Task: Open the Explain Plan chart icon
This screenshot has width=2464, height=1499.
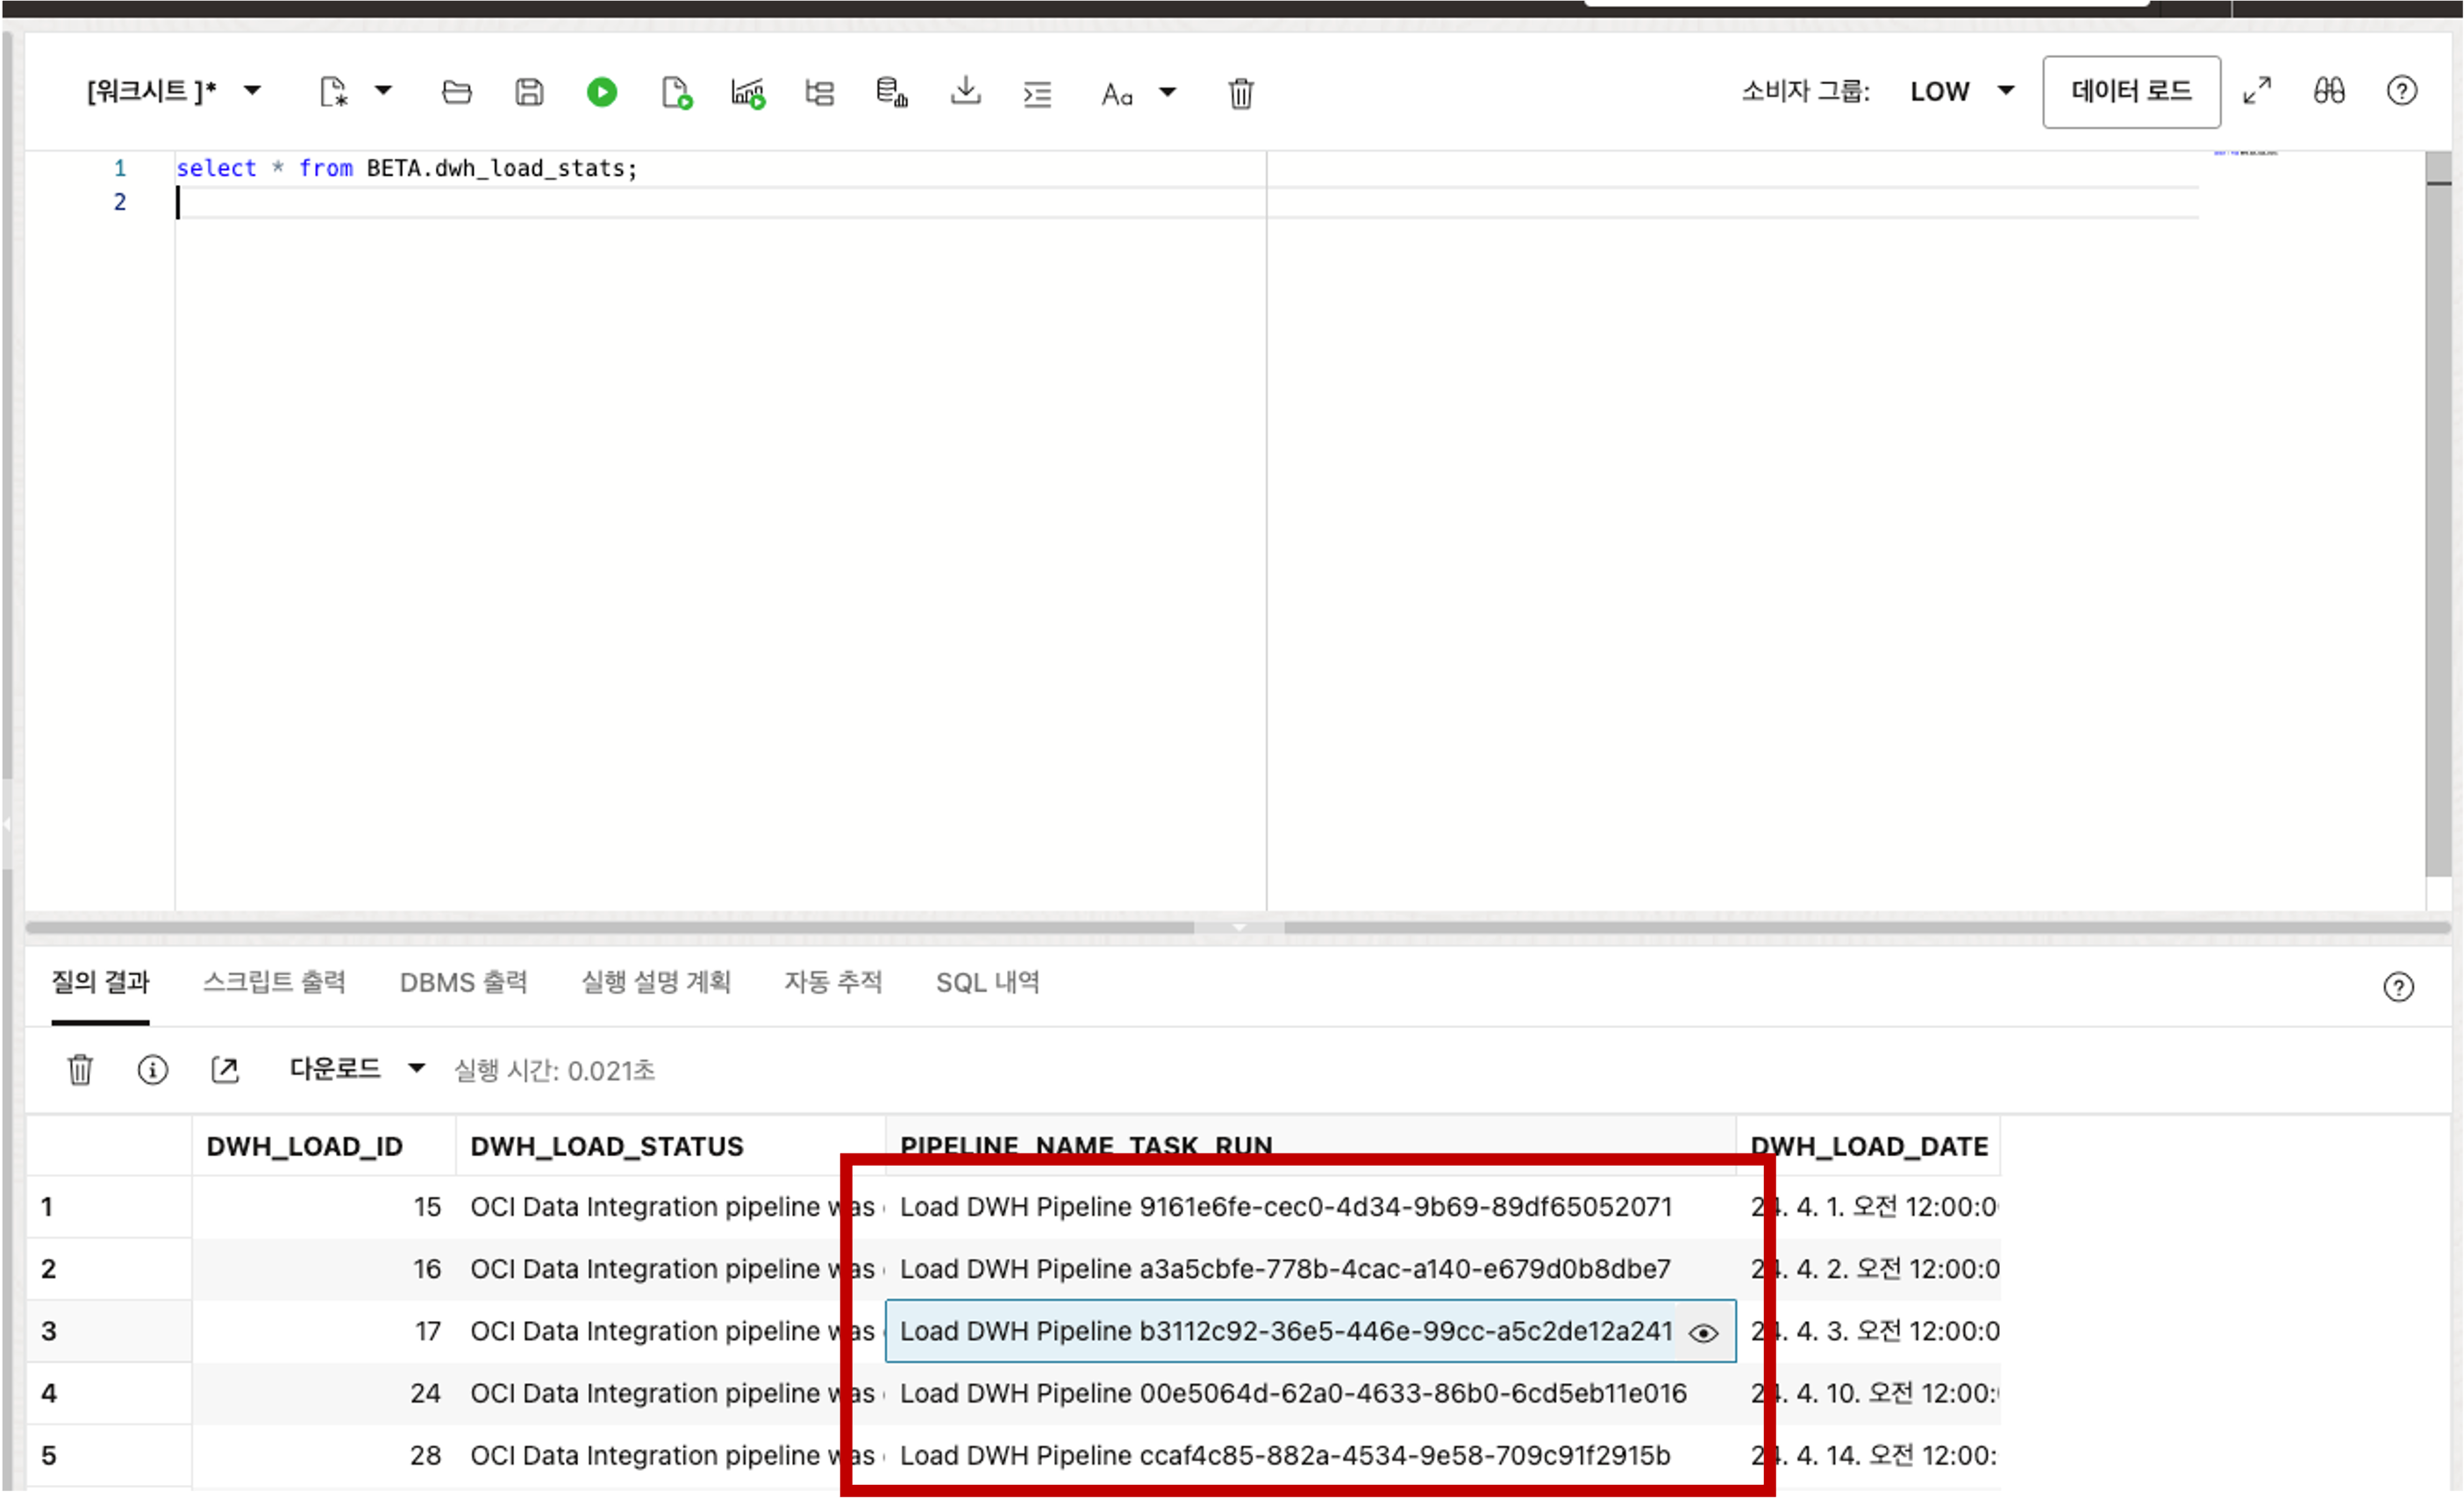Action: pos(748,93)
